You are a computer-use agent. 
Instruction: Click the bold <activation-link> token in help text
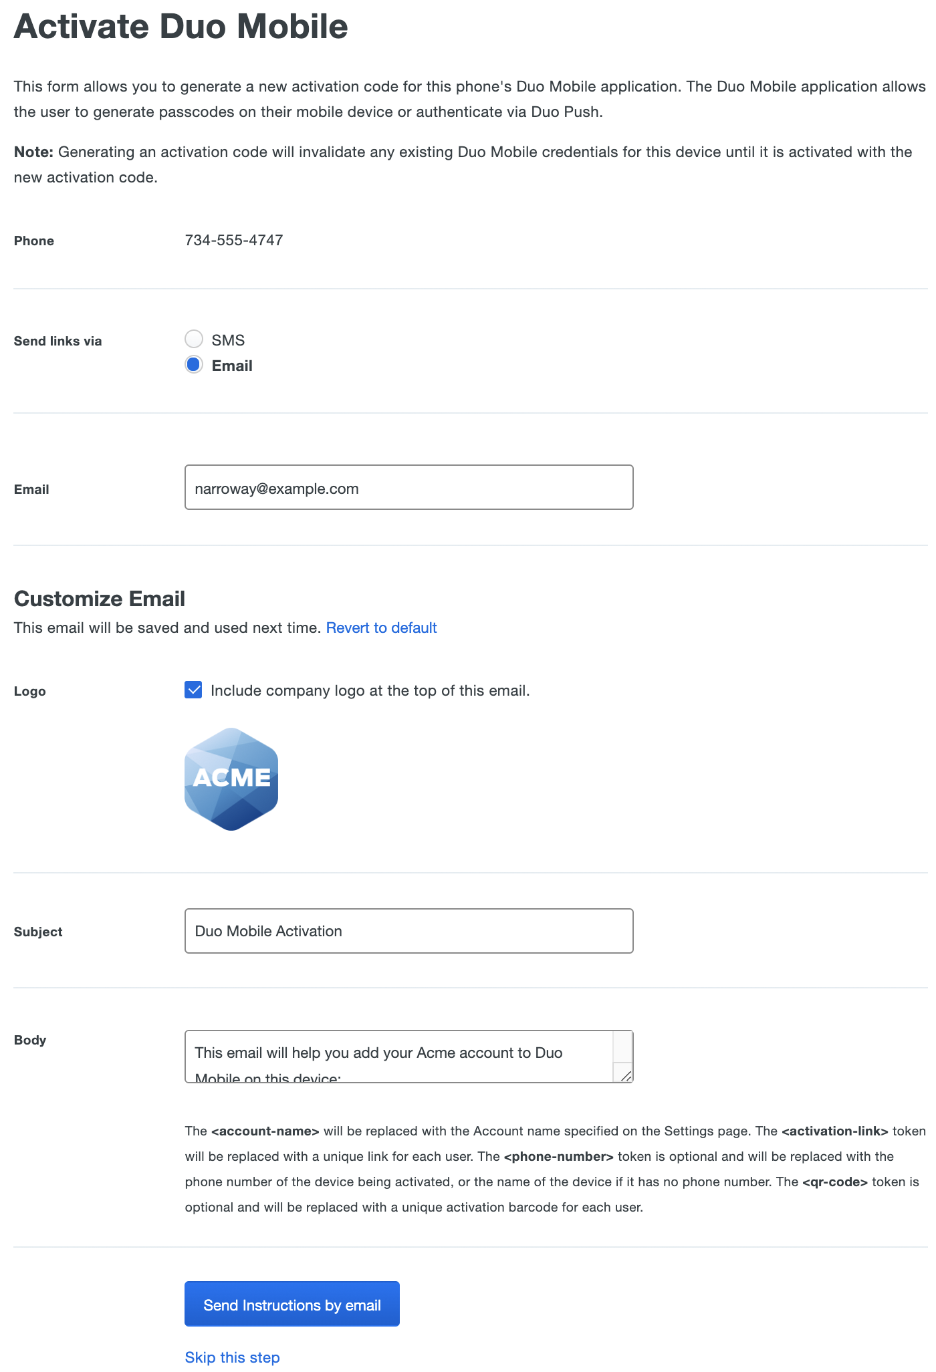pos(834,1131)
